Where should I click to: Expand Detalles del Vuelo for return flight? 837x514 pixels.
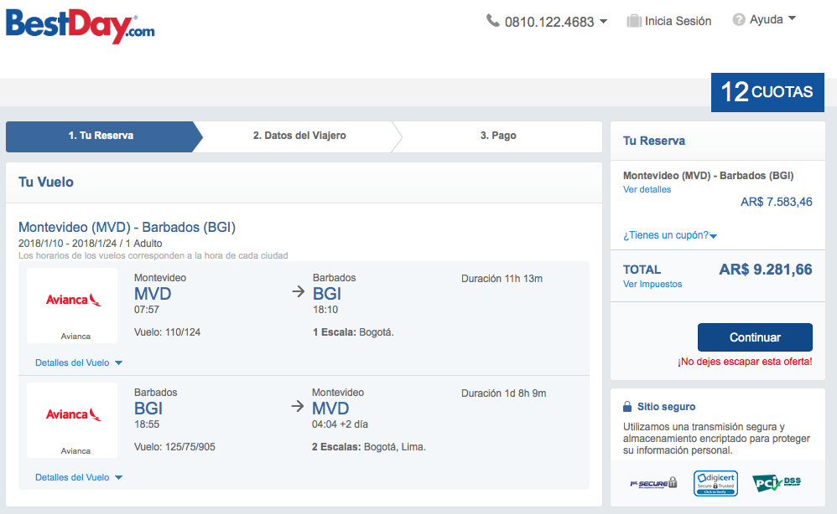click(x=79, y=477)
